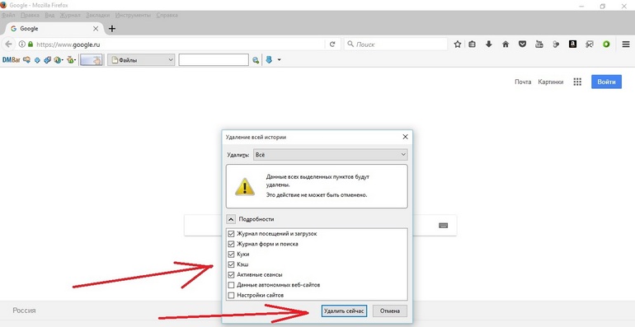Click the DMBar logo
Screen dimensions: 635x327
click(12, 60)
